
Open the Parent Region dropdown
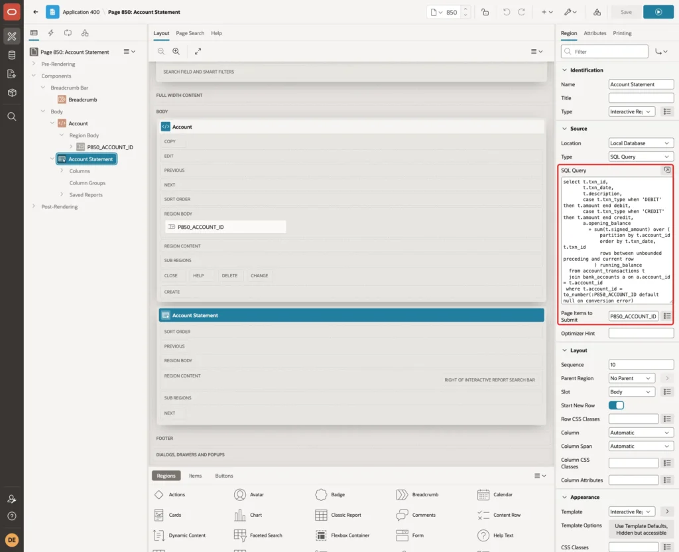pyautogui.click(x=631, y=378)
